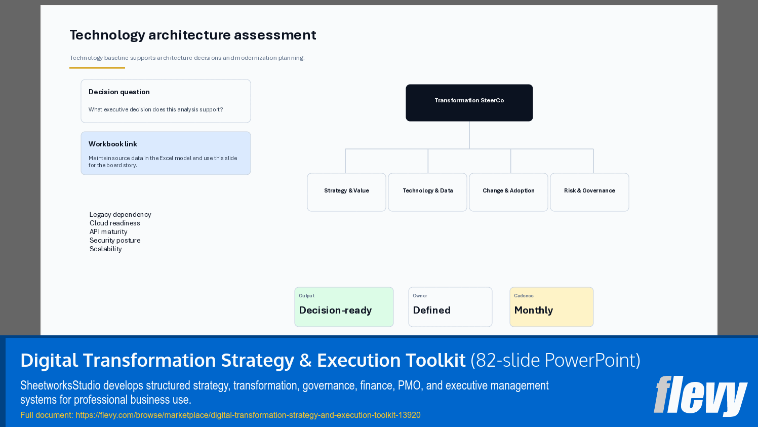This screenshot has width=758, height=427.
Task: Open the flevy.com full document link
Action: 248,415
